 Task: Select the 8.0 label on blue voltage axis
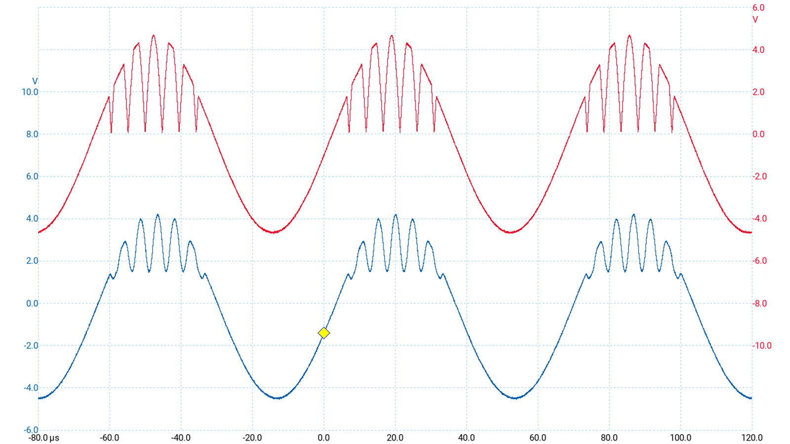pyautogui.click(x=32, y=134)
